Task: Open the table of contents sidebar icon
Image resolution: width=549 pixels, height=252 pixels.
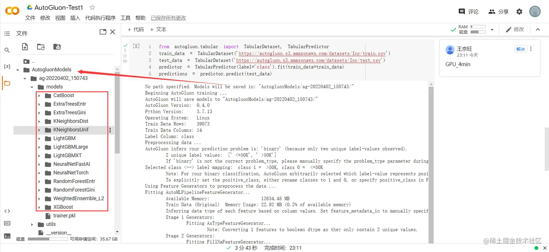Action: (x=7, y=33)
